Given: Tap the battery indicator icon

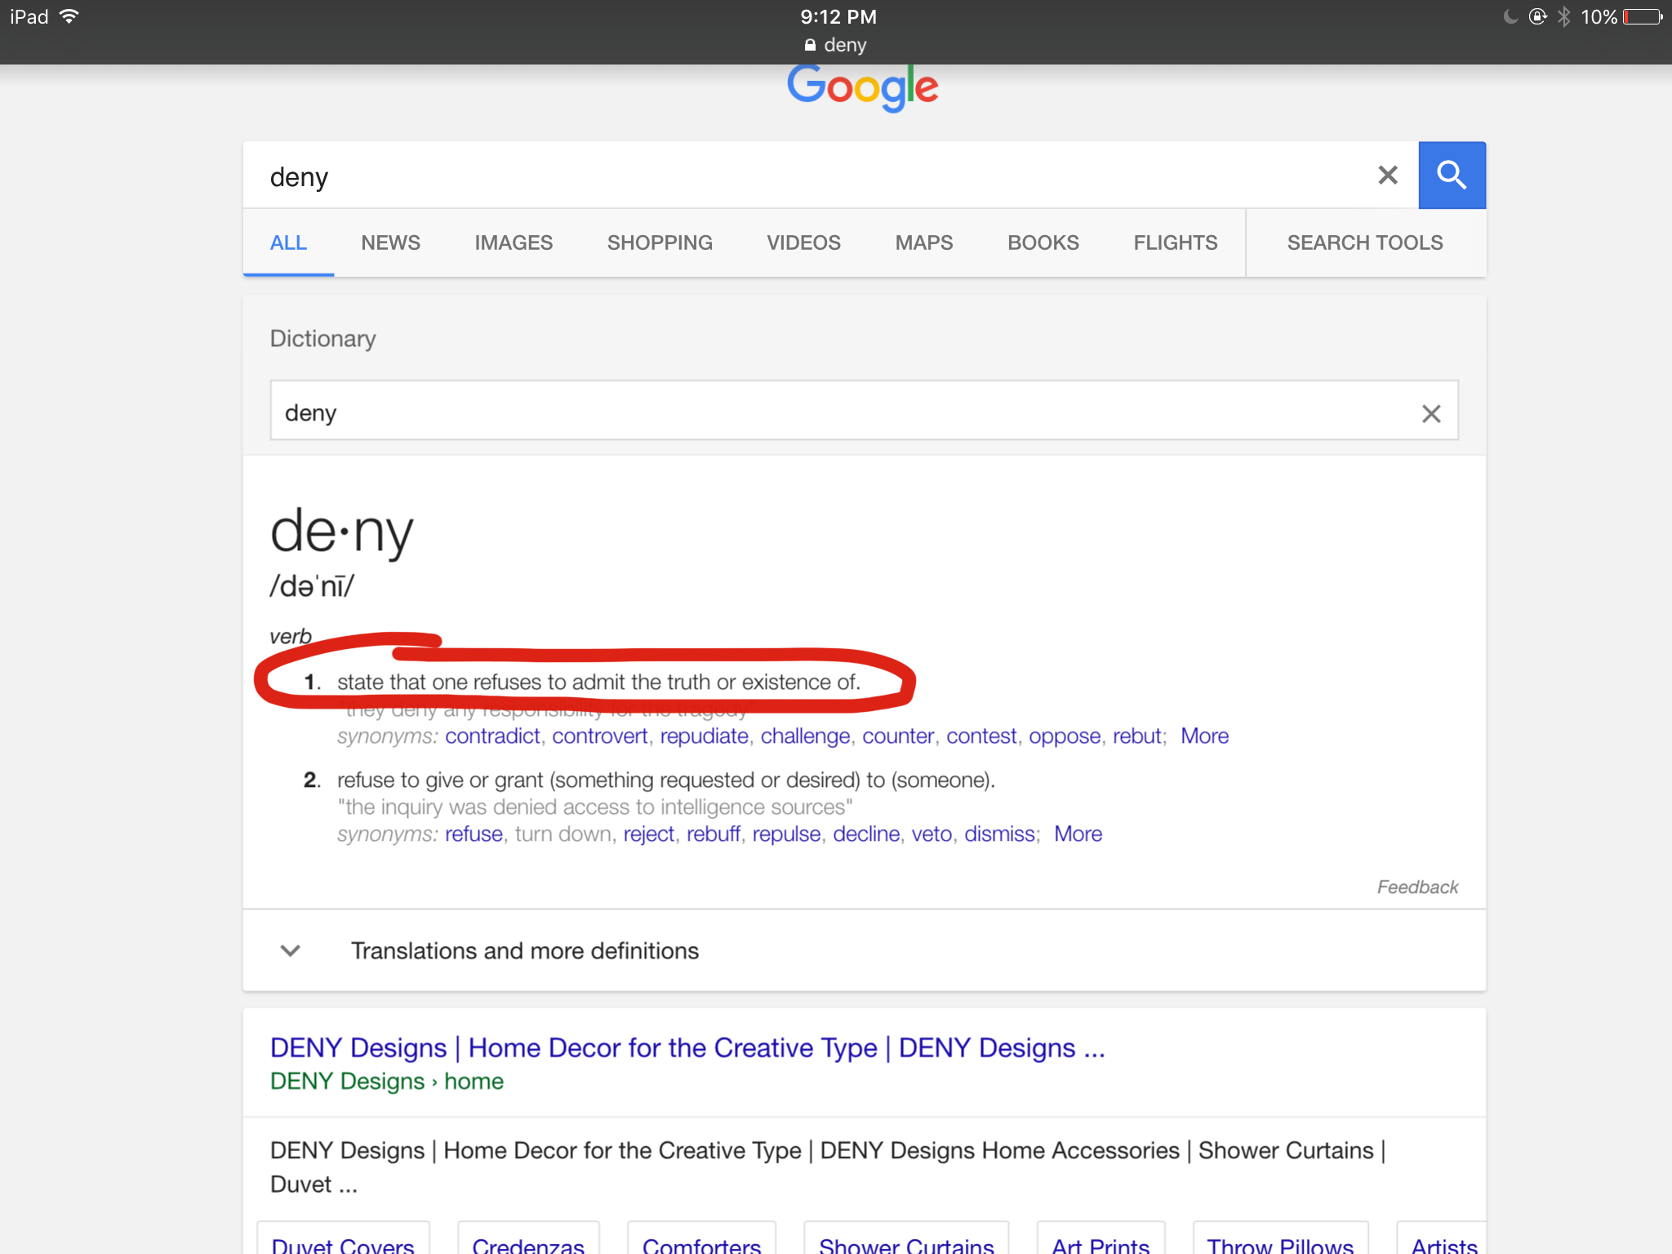Looking at the screenshot, I should pyautogui.click(x=1643, y=17).
